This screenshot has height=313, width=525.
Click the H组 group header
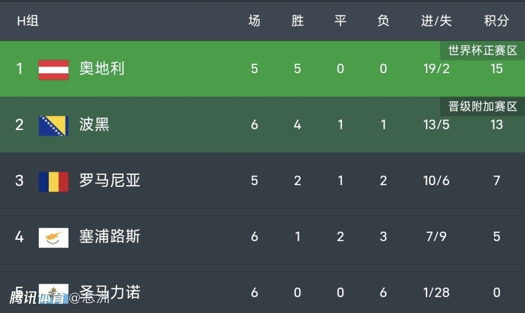[27, 21]
